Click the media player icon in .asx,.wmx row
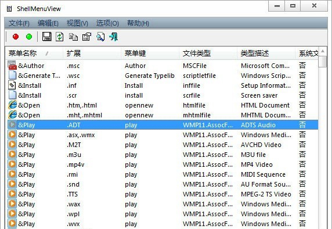The image size is (332, 229). (12, 134)
